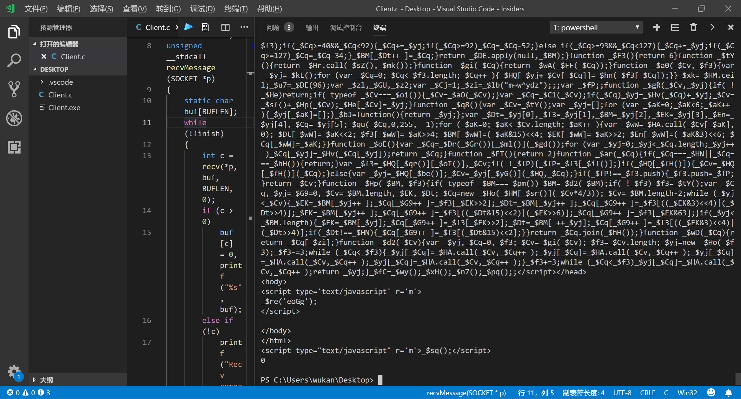The image size is (741, 399).
Task: Split the terminal panel
Action: (x=675, y=27)
